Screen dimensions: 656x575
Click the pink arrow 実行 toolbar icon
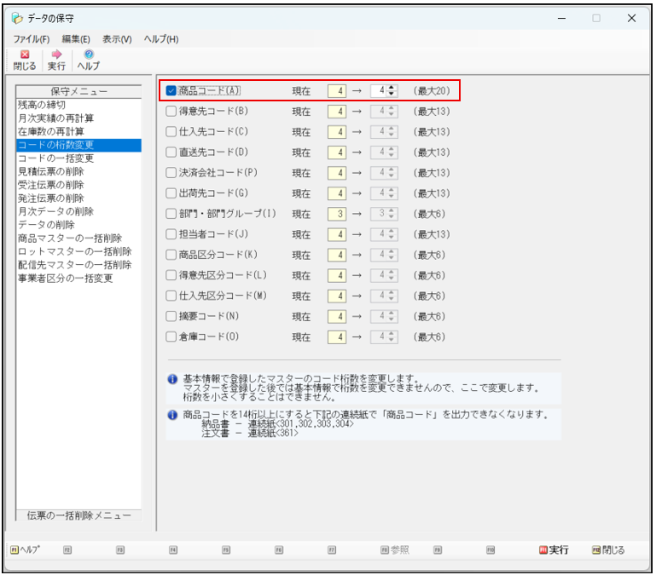coord(56,55)
